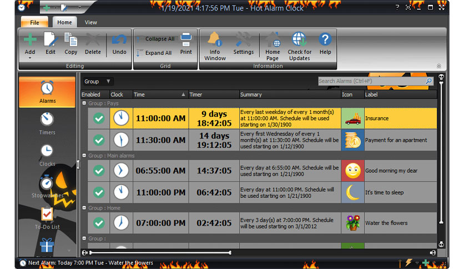Visit the Home Page
Image resolution: width=464 pixels, height=269 pixels.
(273, 46)
